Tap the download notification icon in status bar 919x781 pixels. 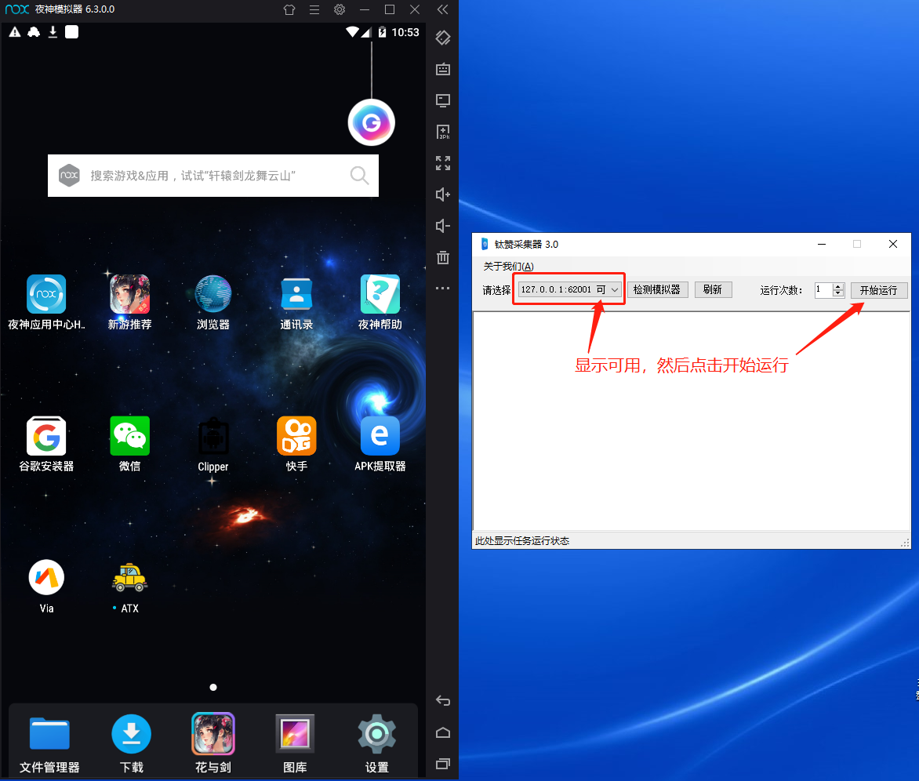tap(53, 31)
